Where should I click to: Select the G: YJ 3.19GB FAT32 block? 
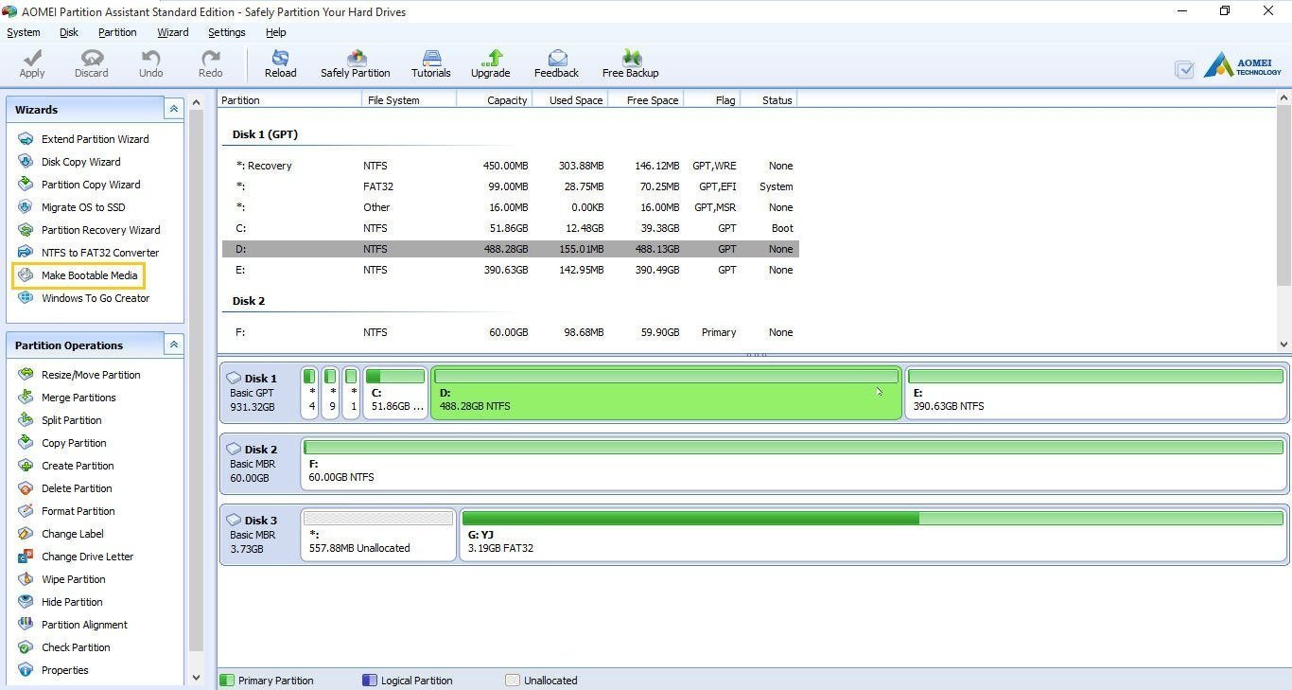click(872, 535)
